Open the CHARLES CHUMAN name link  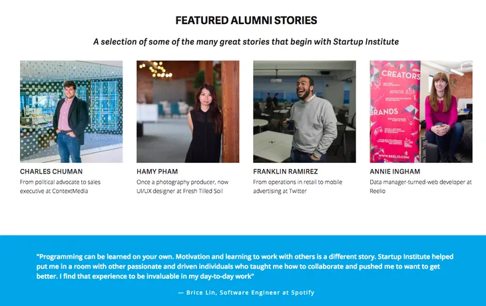(x=51, y=172)
